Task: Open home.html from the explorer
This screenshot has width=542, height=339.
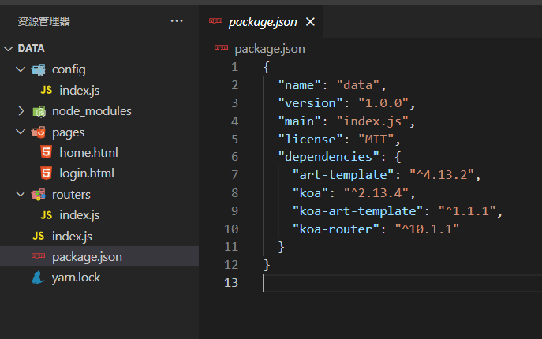Action: click(x=88, y=153)
